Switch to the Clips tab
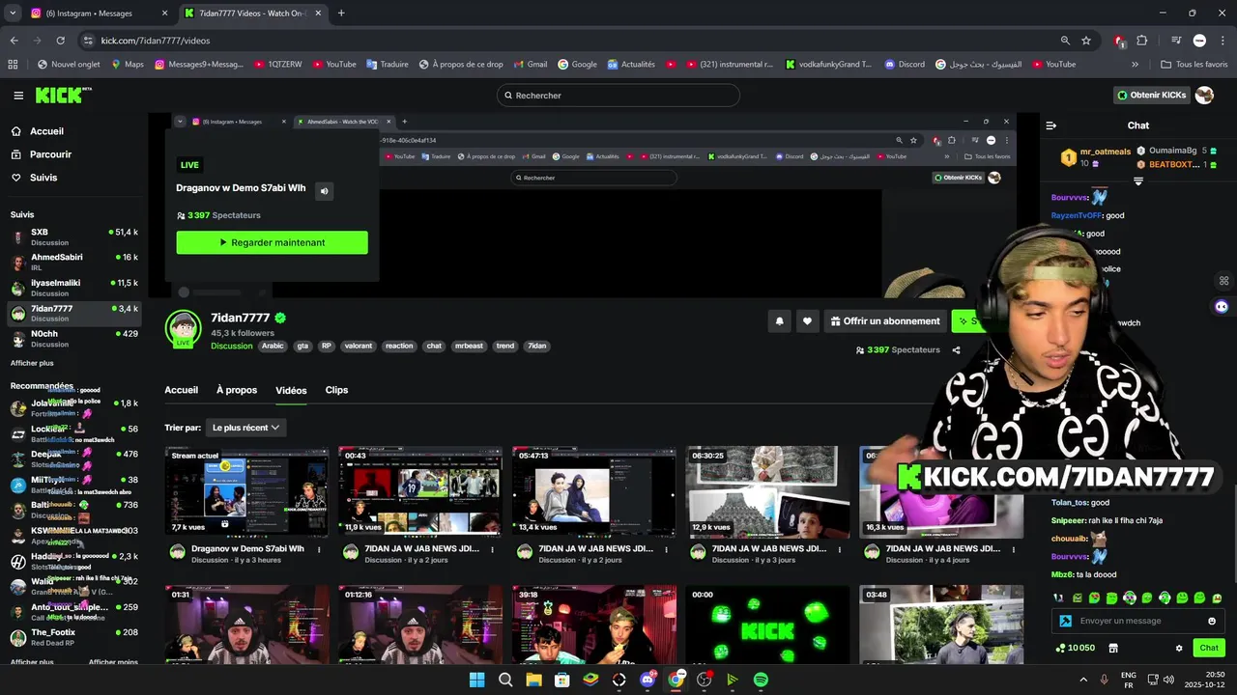This screenshot has width=1237, height=695. point(336,390)
